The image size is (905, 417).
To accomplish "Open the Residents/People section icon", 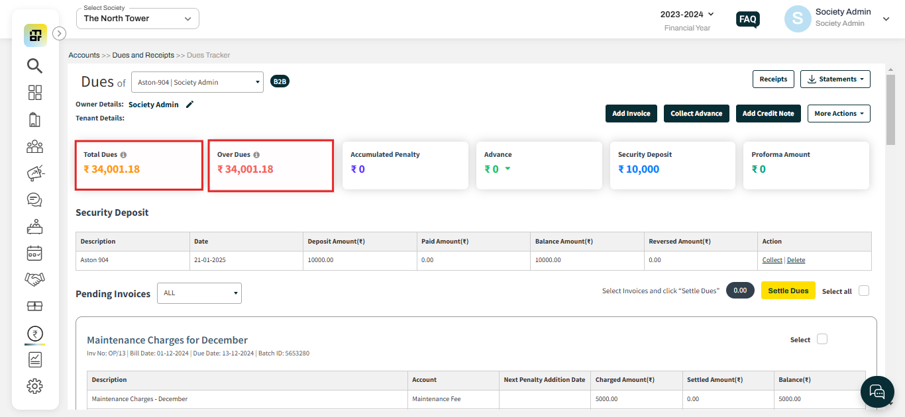I will tap(35, 146).
